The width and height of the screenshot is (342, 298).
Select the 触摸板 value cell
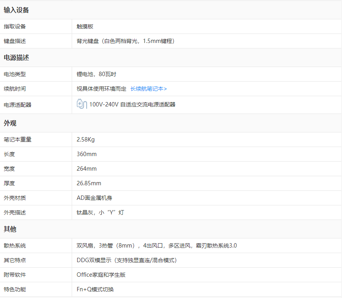pyautogui.click(x=85, y=27)
